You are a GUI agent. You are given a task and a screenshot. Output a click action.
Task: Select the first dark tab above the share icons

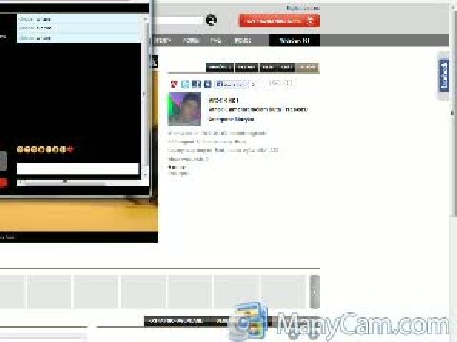click(220, 67)
